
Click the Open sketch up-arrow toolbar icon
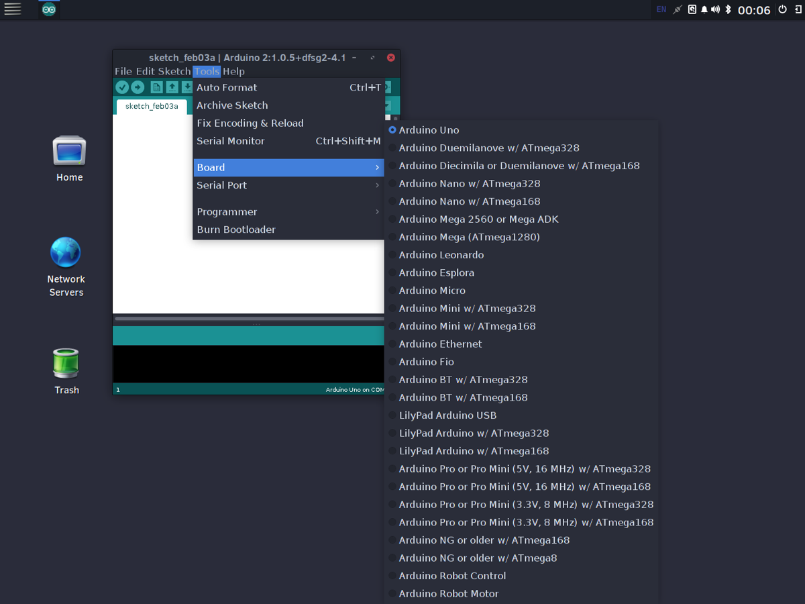tap(172, 87)
